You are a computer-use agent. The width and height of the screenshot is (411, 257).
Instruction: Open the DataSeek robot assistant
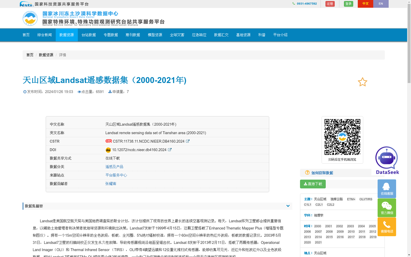387,160
